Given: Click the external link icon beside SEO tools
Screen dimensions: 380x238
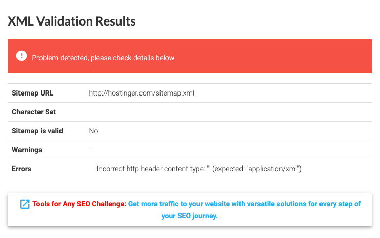Looking at the screenshot, I should click(x=25, y=204).
